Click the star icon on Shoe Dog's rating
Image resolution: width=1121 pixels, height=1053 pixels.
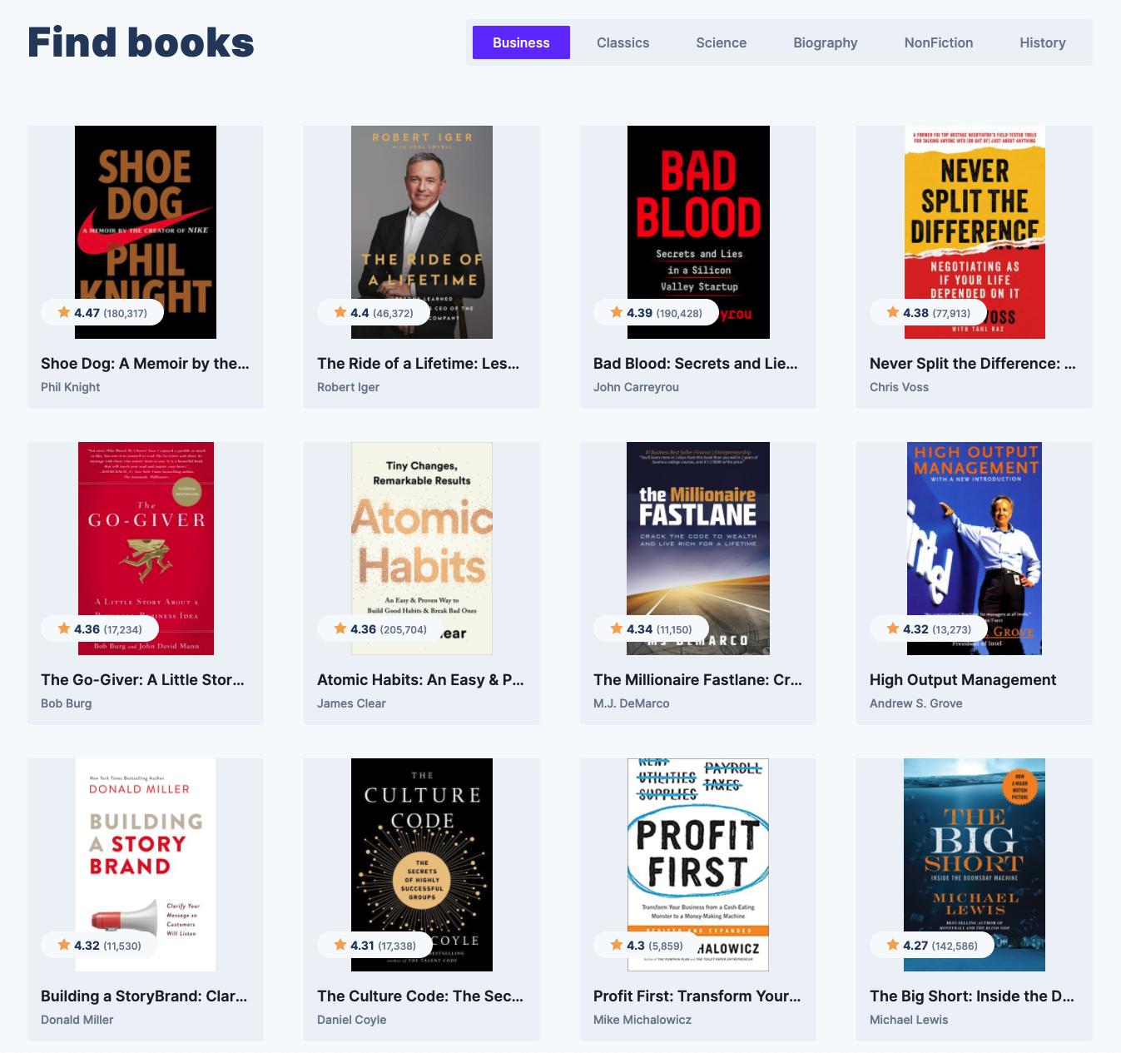(62, 311)
